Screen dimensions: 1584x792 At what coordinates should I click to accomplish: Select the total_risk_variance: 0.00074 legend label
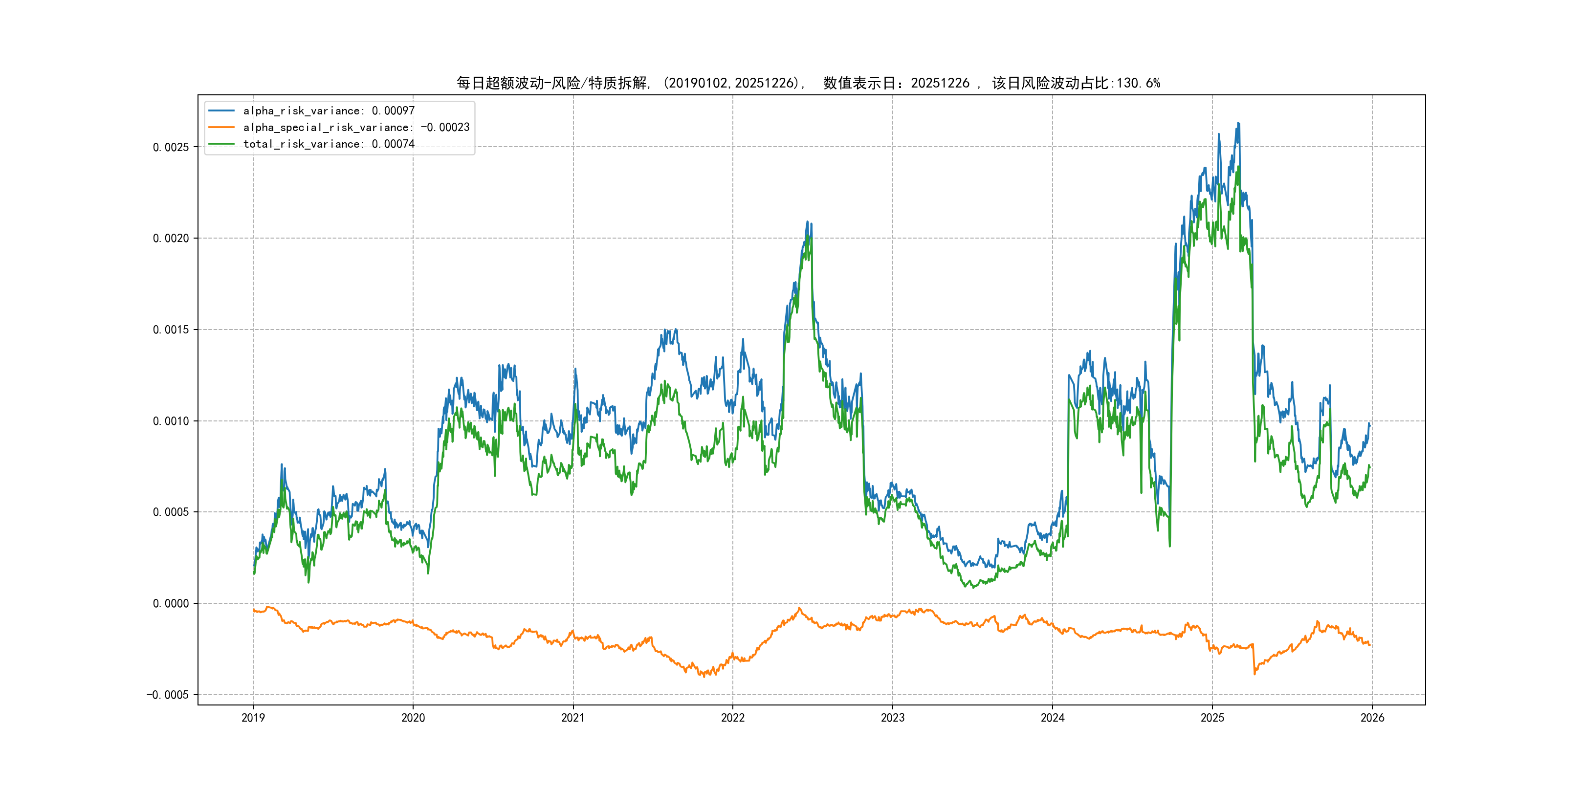click(x=329, y=144)
